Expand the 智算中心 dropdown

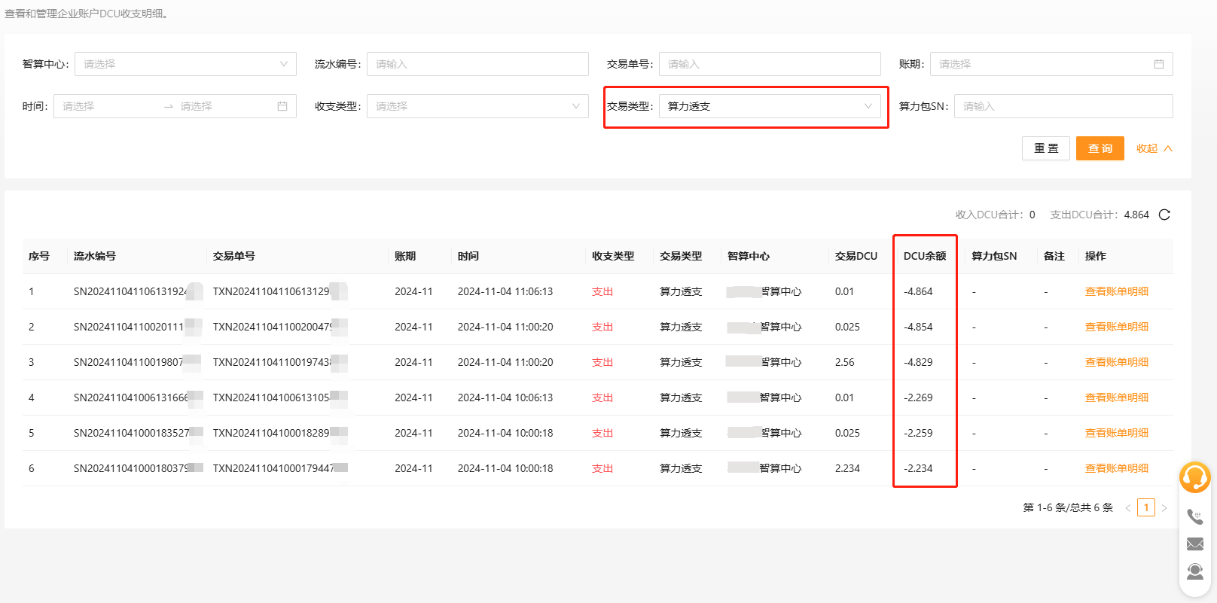click(185, 64)
